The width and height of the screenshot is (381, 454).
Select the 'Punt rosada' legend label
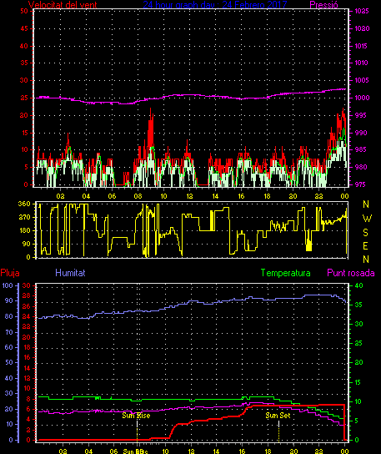351,273
